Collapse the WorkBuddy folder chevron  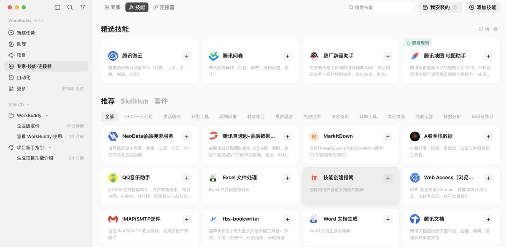click(47, 115)
